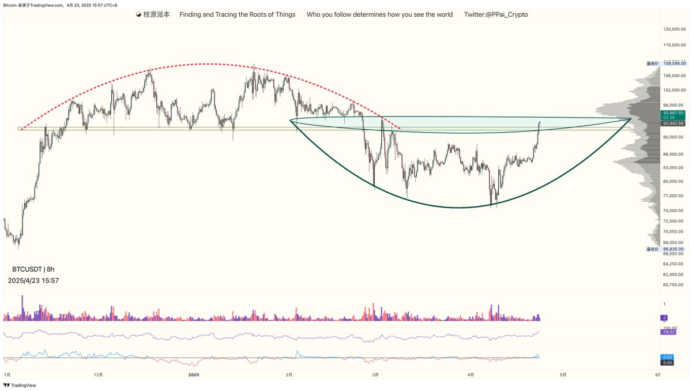The height and width of the screenshot is (391, 692).
Task: Select the dark green cup curve drawing
Action: [458, 208]
